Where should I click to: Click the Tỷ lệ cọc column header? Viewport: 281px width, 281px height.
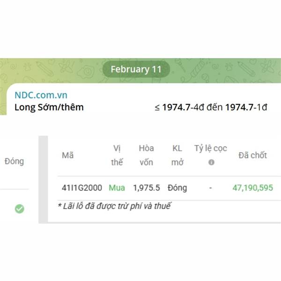(x=211, y=148)
